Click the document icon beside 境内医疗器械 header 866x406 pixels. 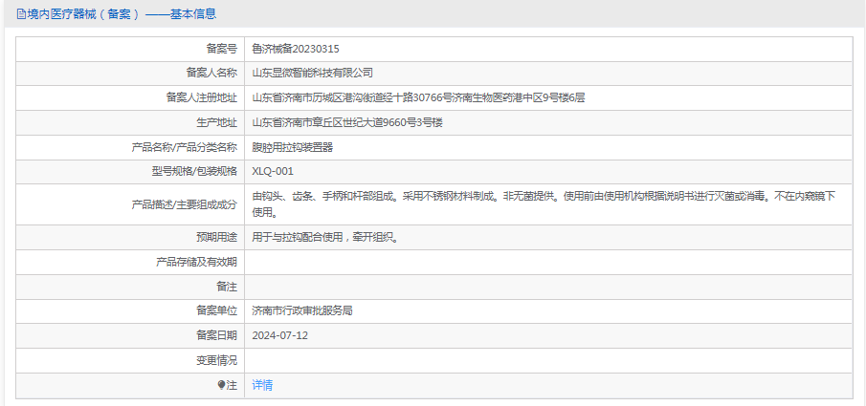pyautogui.click(x=21, y=14)
